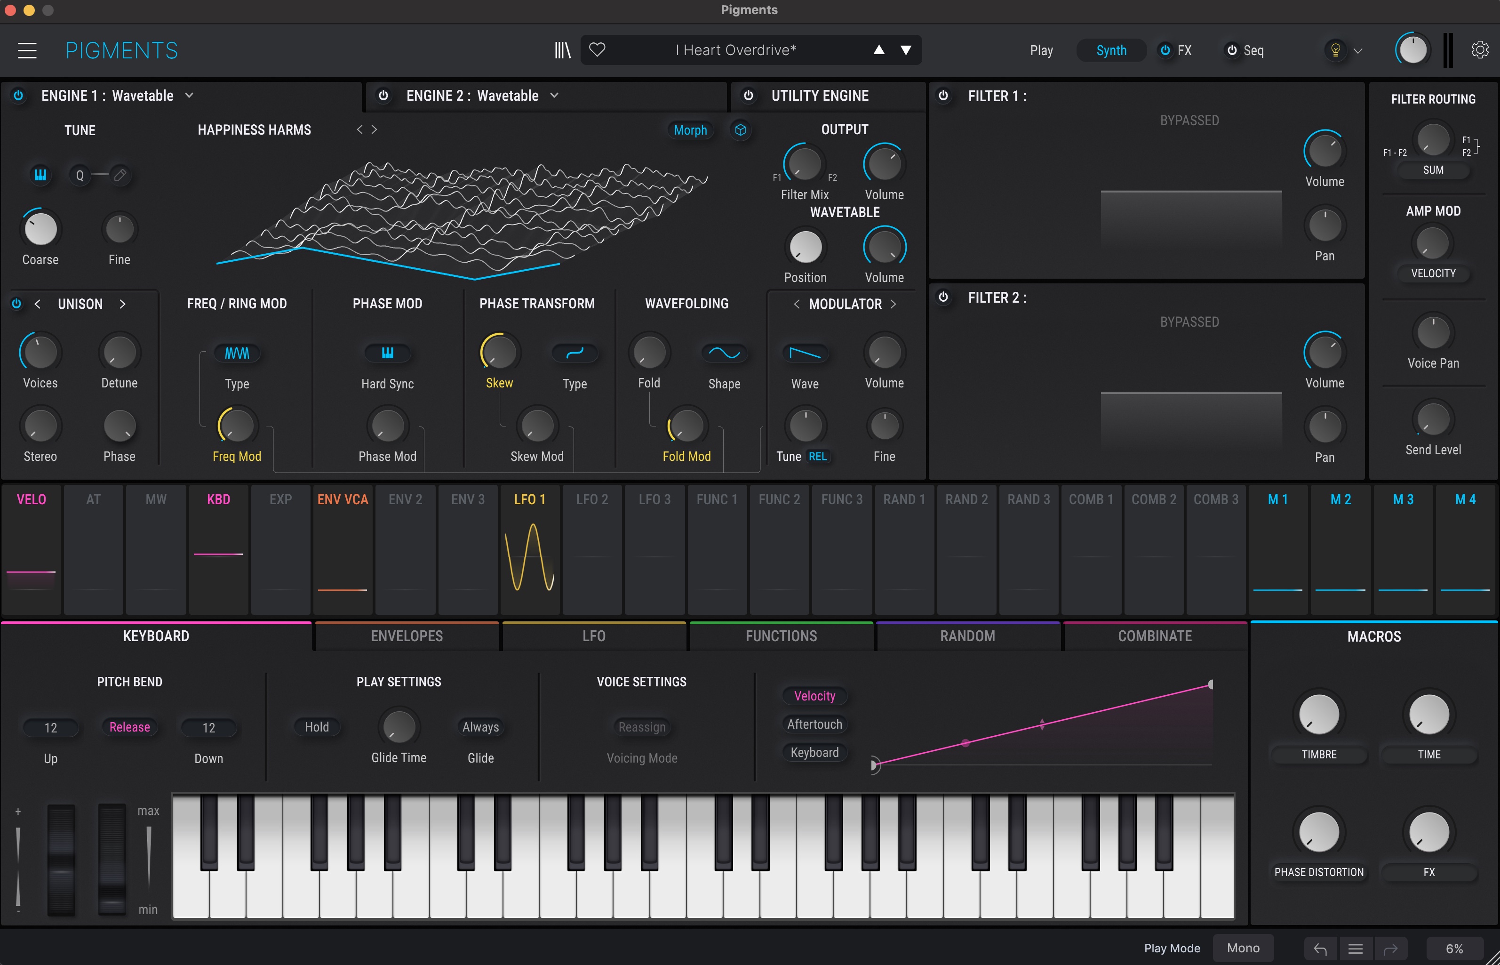Click the favorites heart icon in toolbar
This screenshot has height=965, width=1500.
click(598, 50)
